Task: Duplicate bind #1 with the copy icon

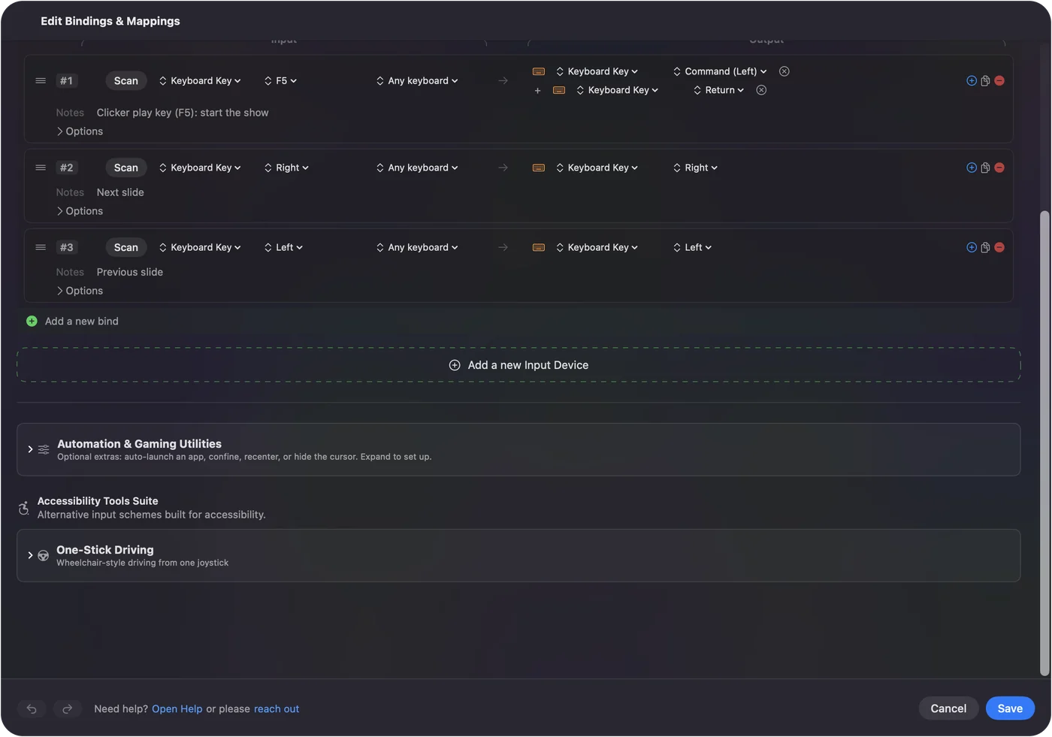Action: [x=985, y=80]
